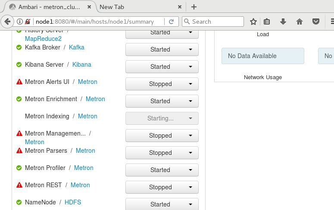Click the Metron Indexing text
Image resolution: width=334 pixels, height=210 pixels.
[x=47, y=116]
